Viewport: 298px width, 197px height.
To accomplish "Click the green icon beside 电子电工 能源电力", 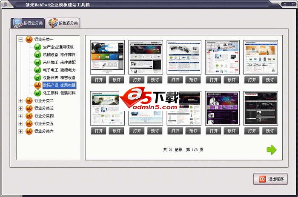I will 37,70.
